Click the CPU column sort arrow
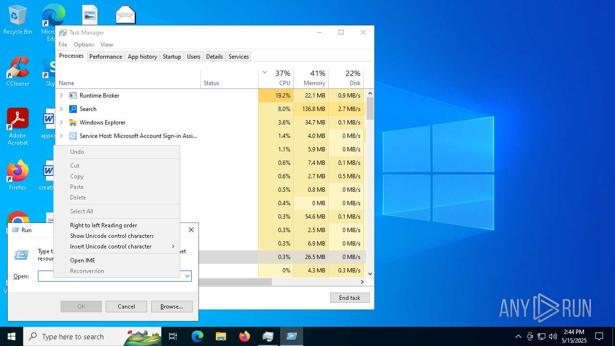Screen dimensions: 615x346 (x=264, y=73)
